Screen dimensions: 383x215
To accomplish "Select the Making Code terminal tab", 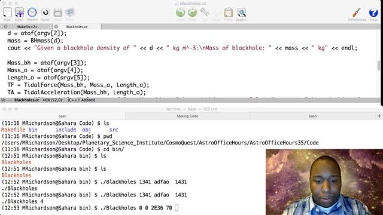I will [x=187, y=116].
